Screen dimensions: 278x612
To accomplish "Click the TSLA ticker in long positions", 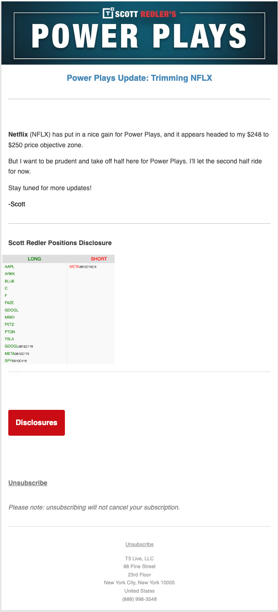I will 10,339.
